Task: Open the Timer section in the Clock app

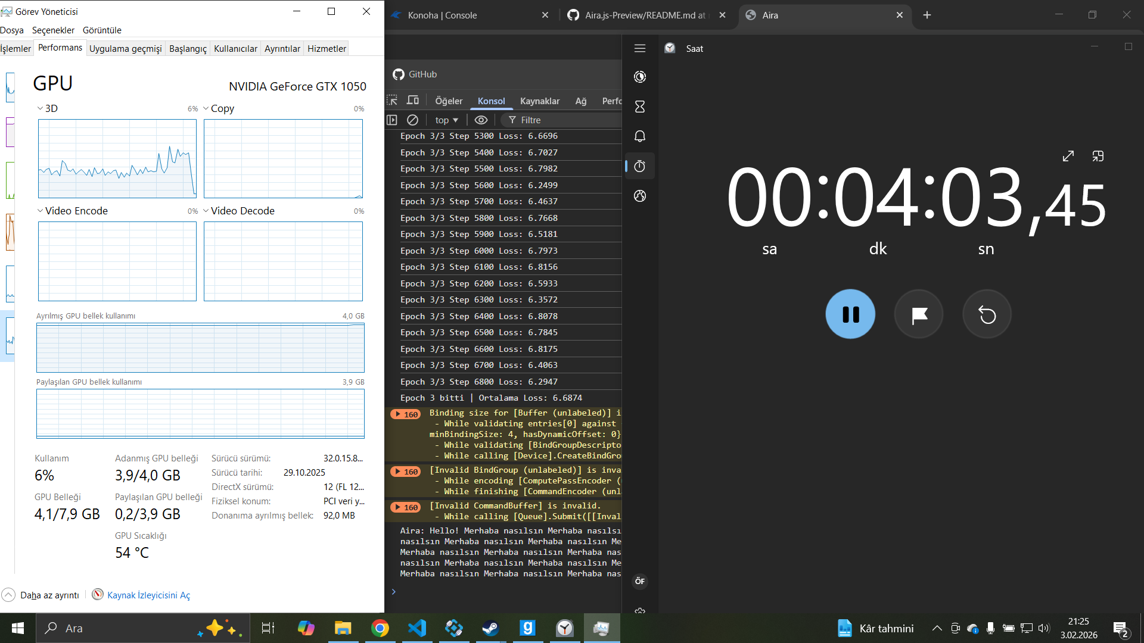Action: point(639,107)
